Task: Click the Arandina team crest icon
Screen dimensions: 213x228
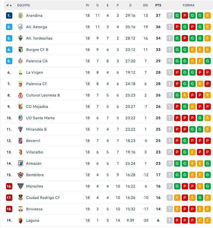Action: coord(20,15)
